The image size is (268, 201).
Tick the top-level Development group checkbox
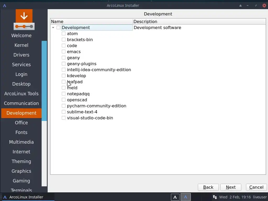[58, 27]
